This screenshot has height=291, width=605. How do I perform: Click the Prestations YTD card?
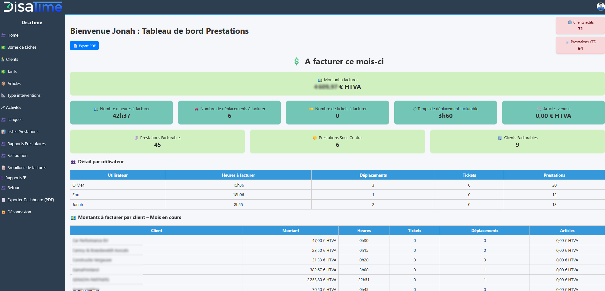[x=580, y=45]
